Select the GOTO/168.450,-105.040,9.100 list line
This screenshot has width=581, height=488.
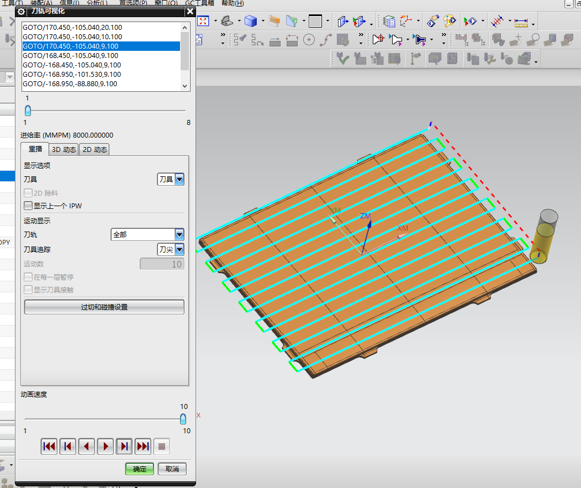coord(71,56)
